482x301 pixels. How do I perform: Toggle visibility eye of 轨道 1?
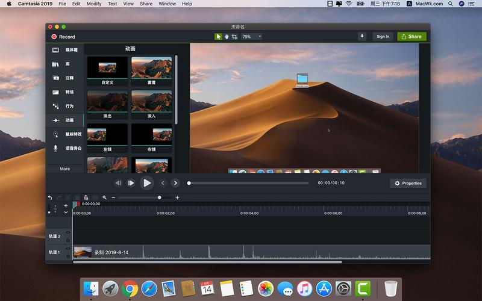68,249
